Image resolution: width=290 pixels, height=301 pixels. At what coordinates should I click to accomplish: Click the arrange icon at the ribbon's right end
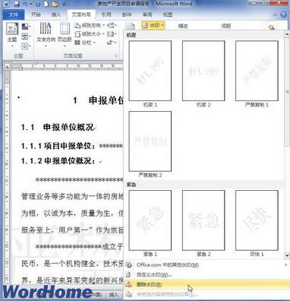pyautogui.click(x=271, y=27)
